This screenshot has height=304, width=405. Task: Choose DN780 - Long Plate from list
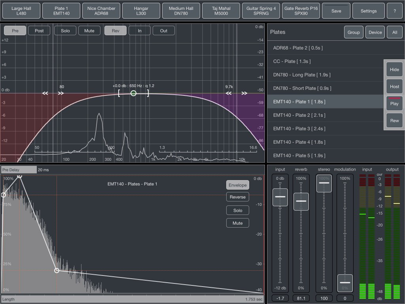pos(301,75)
